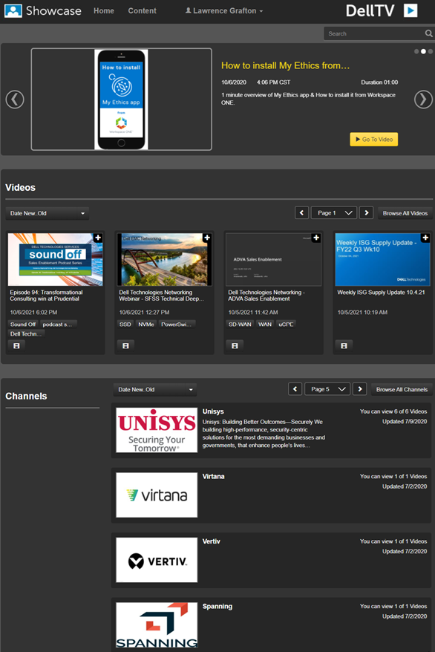Click film icon under SFSS Webinar video

(125, 345)
